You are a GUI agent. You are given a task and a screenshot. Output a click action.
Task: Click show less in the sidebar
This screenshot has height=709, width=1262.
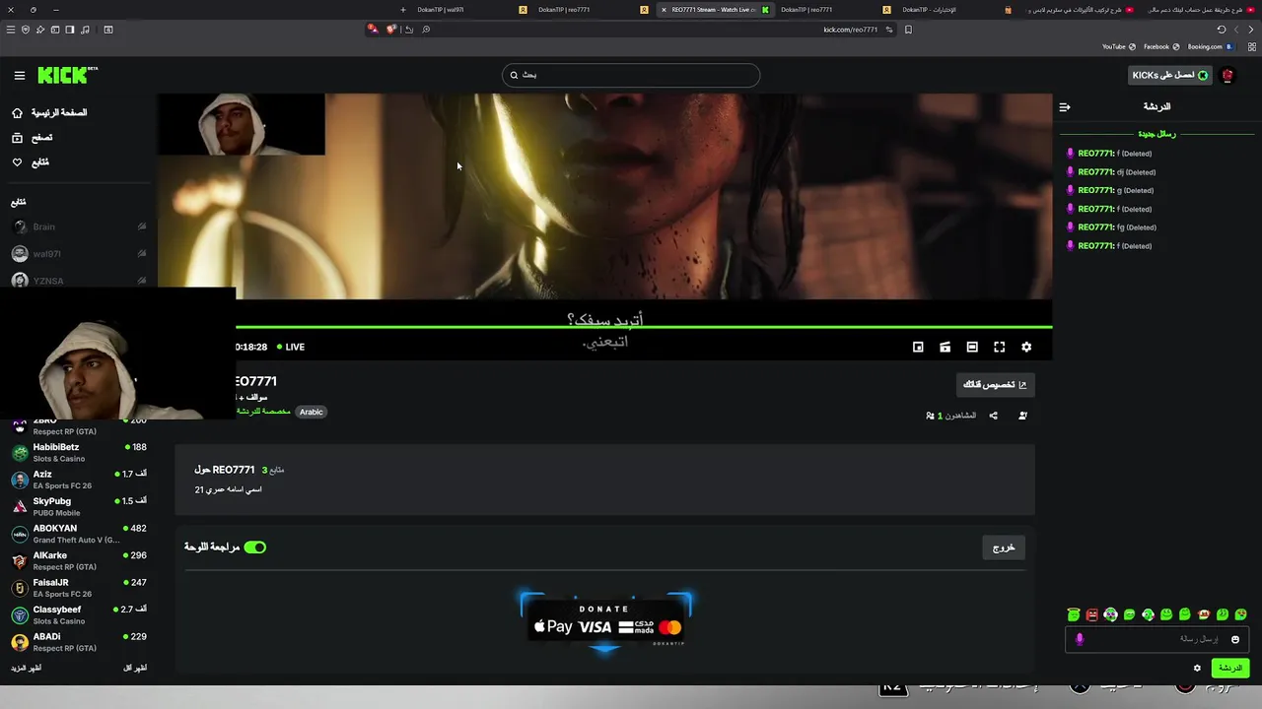pyautogui.click(x=135, y=668)
